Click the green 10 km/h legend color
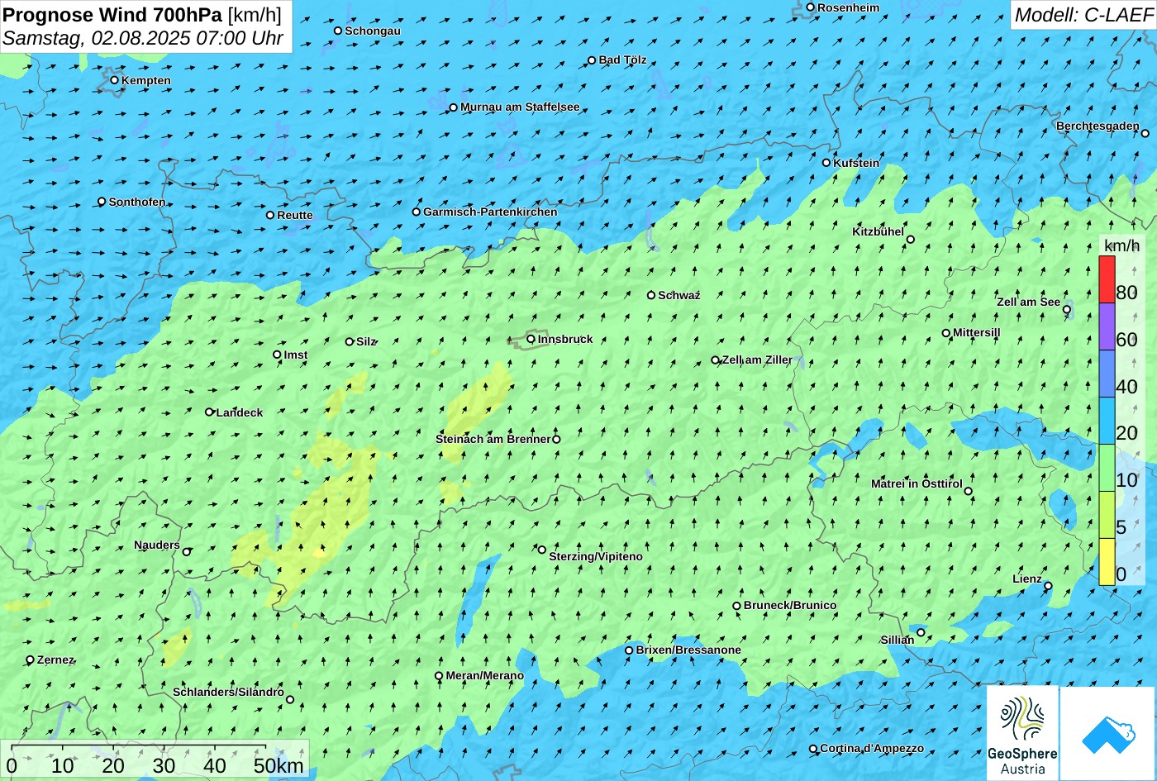1157x781 pixels. (1107, 468)
